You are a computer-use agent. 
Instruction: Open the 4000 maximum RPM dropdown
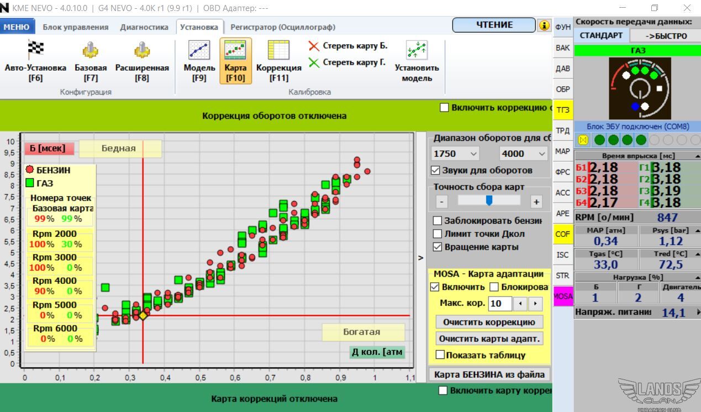[523, 154]
